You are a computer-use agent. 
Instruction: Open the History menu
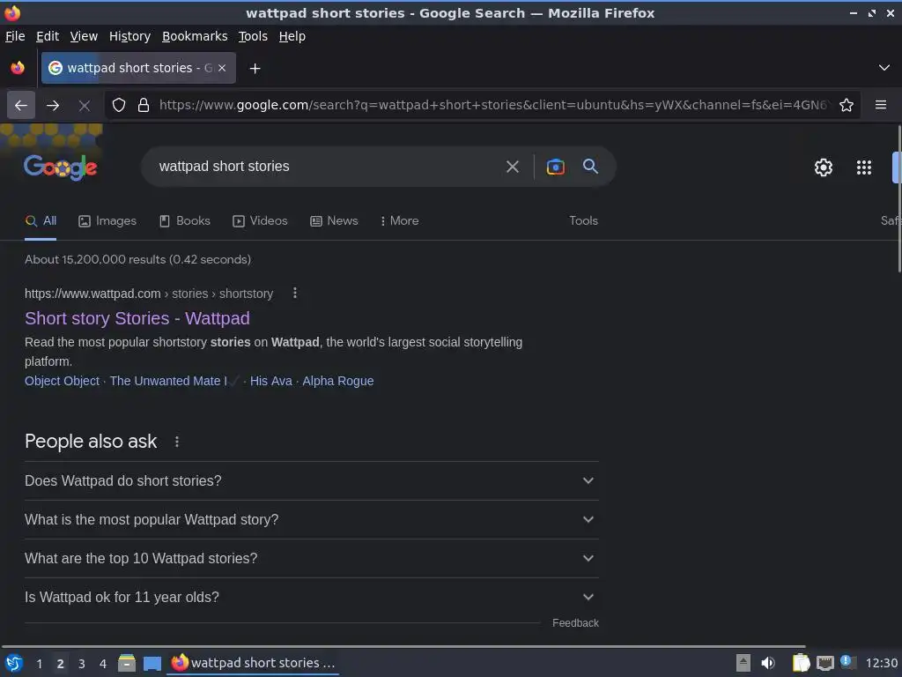point(130,36)
